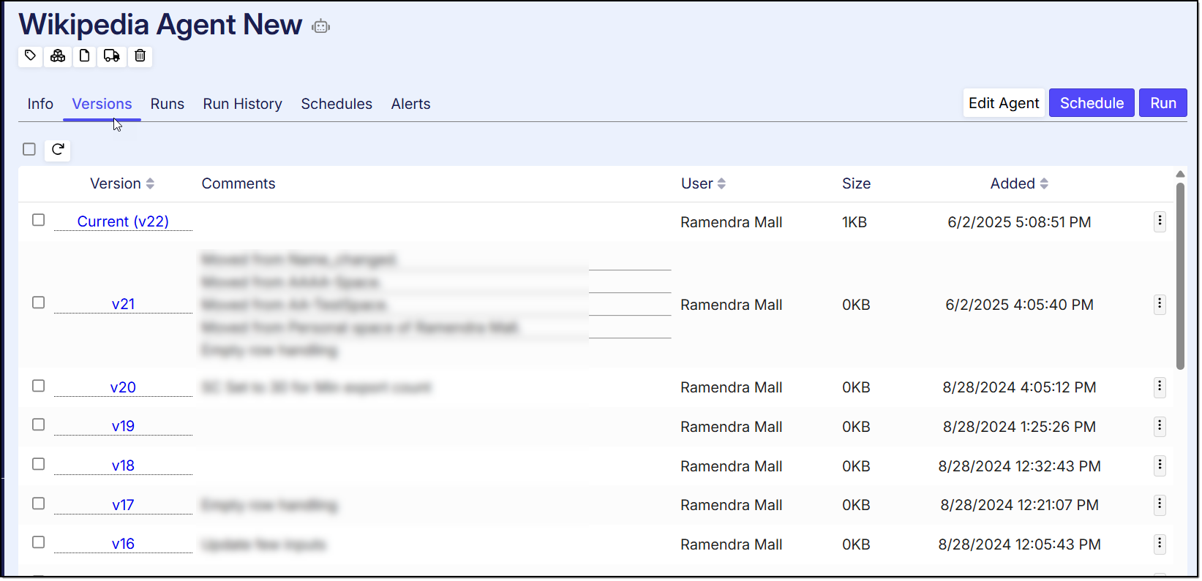Open the v20 version link
1202x581 pixels.
point(123,387)
